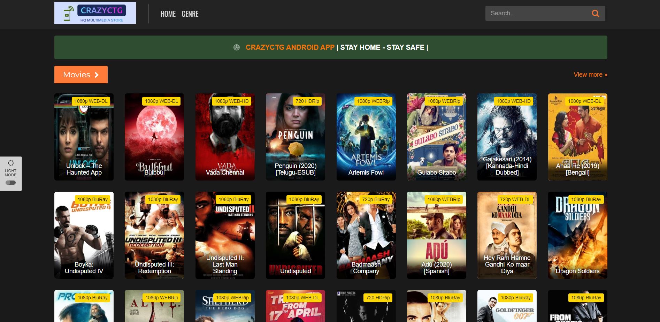Click the View more link
Viewport: 660px width, 322px height.
pos(590,75)
